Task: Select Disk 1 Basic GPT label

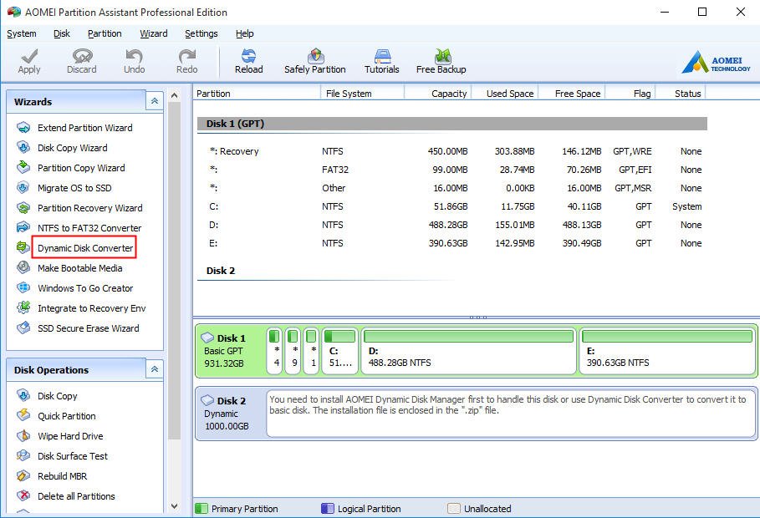Action: 232,350
